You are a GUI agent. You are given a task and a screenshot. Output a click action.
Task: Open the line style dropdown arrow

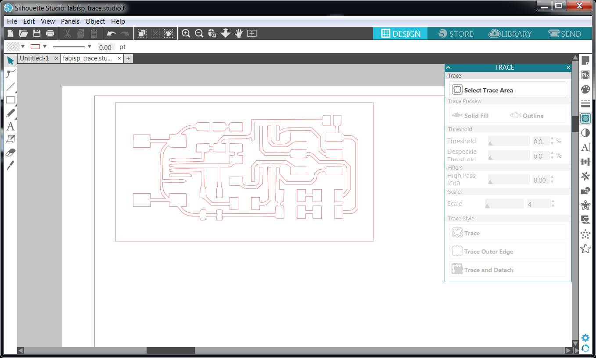tap(90, 46)
